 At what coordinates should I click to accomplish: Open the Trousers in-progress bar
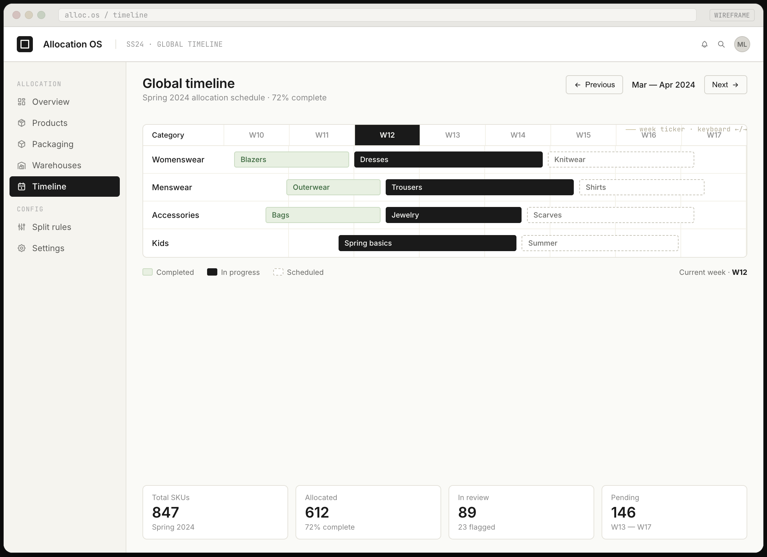(x=480, y=187)
